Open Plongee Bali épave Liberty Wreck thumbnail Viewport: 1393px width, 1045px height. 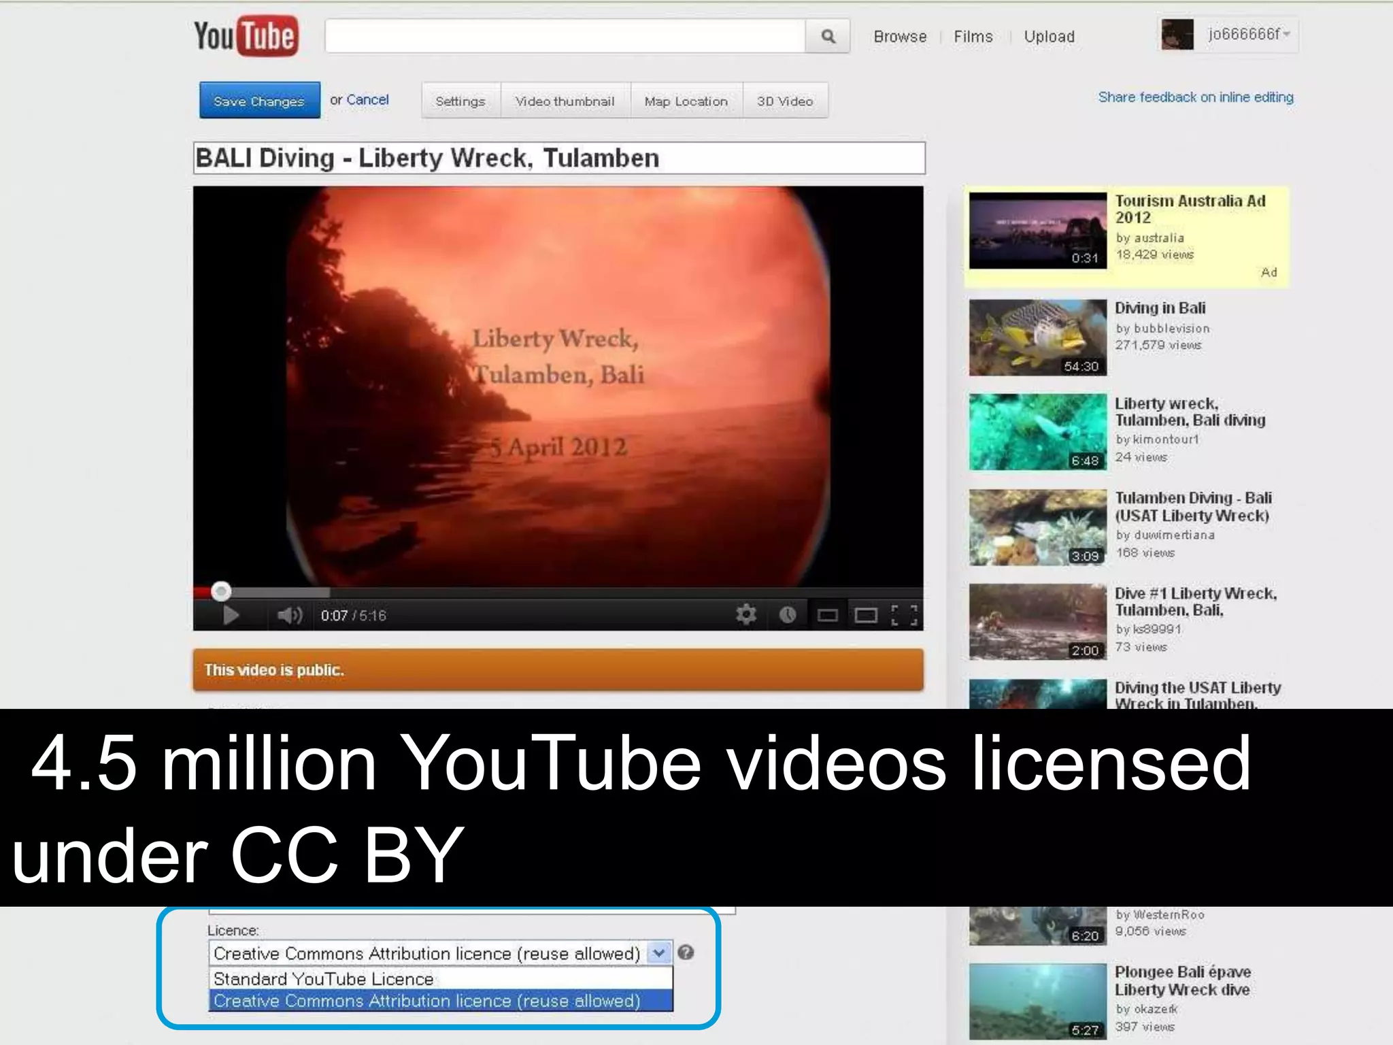click(1038, 1001)
